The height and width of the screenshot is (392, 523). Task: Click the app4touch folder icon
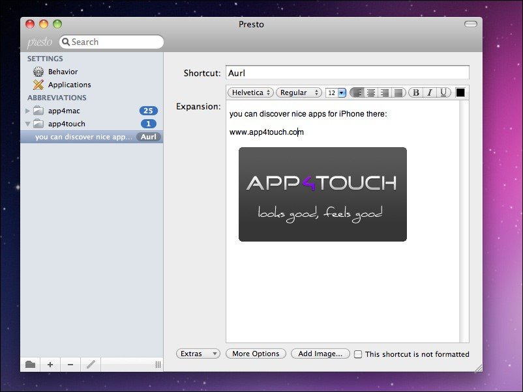pyautogui.click(x=38, y=124)
